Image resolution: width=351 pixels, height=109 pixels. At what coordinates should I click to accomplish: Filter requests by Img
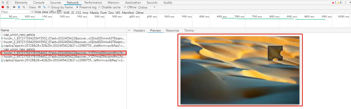point(85,13)
